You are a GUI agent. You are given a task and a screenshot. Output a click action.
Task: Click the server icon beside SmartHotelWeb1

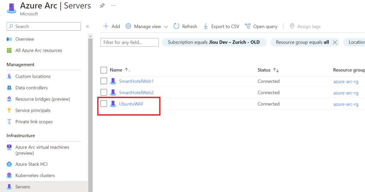click(x=113, y=81)
